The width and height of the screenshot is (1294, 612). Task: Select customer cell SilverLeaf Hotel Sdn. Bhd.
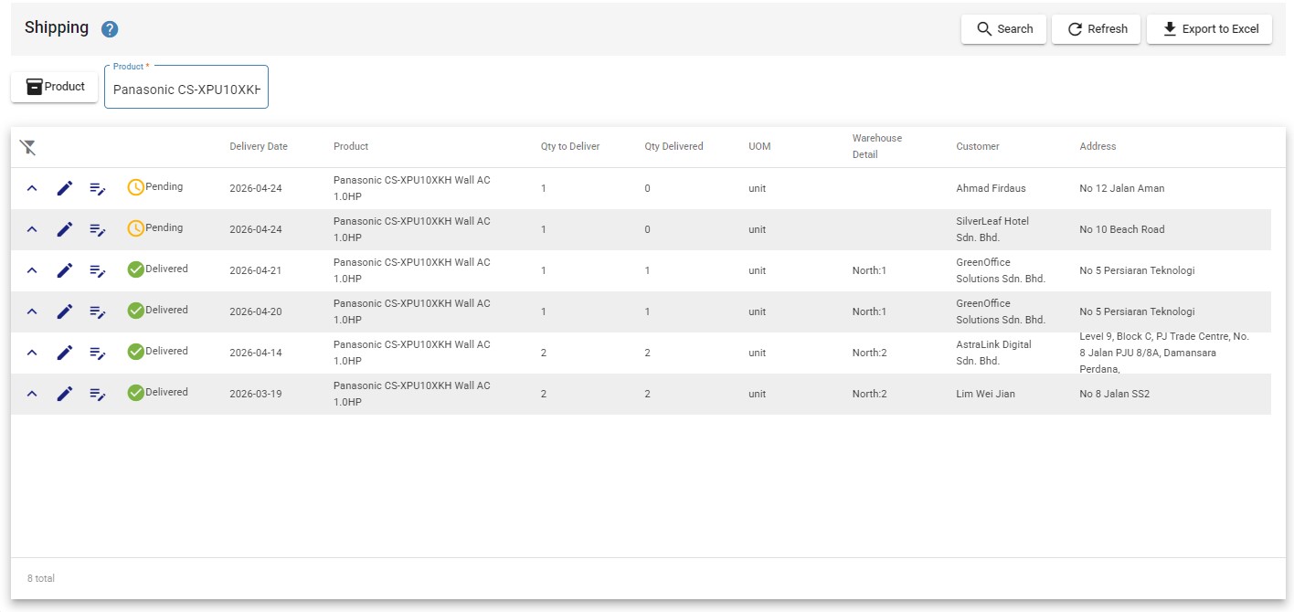[992, 229]
